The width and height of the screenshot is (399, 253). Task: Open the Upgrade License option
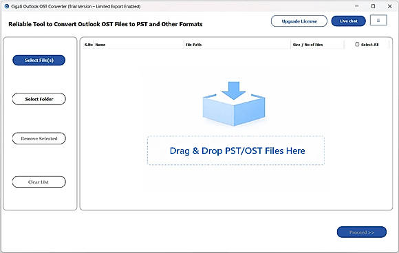299,21
